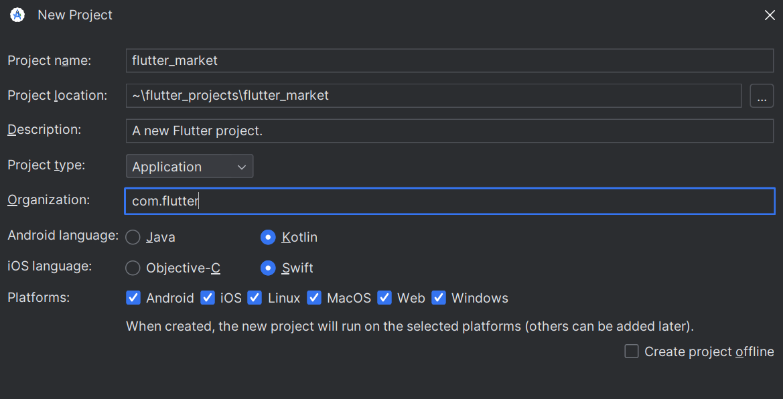
Task: Click the 'New Project' title text
Action: (x=75, y=15)
